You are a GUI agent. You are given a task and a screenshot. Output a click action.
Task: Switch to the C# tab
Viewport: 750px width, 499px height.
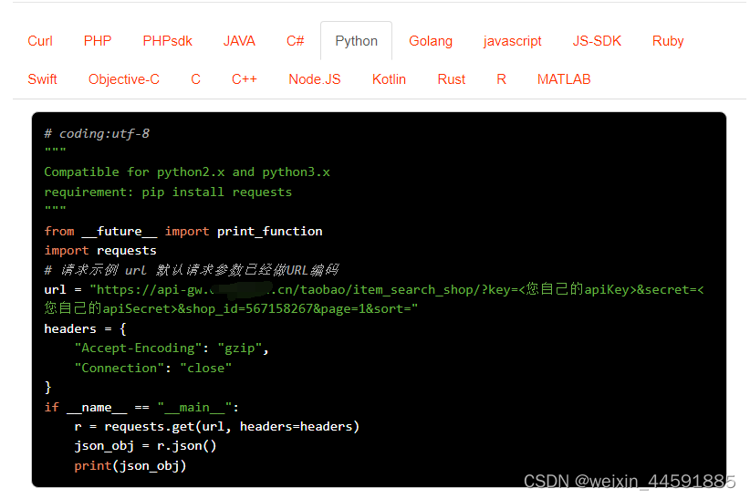pyautogui.click(x=295, y=41)
